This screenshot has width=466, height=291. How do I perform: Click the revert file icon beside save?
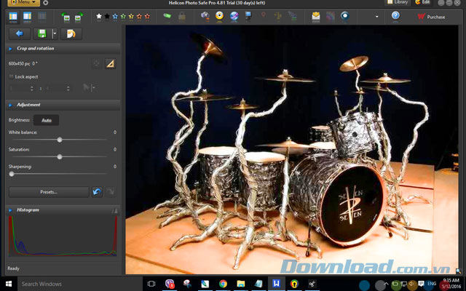click(71, 33)
